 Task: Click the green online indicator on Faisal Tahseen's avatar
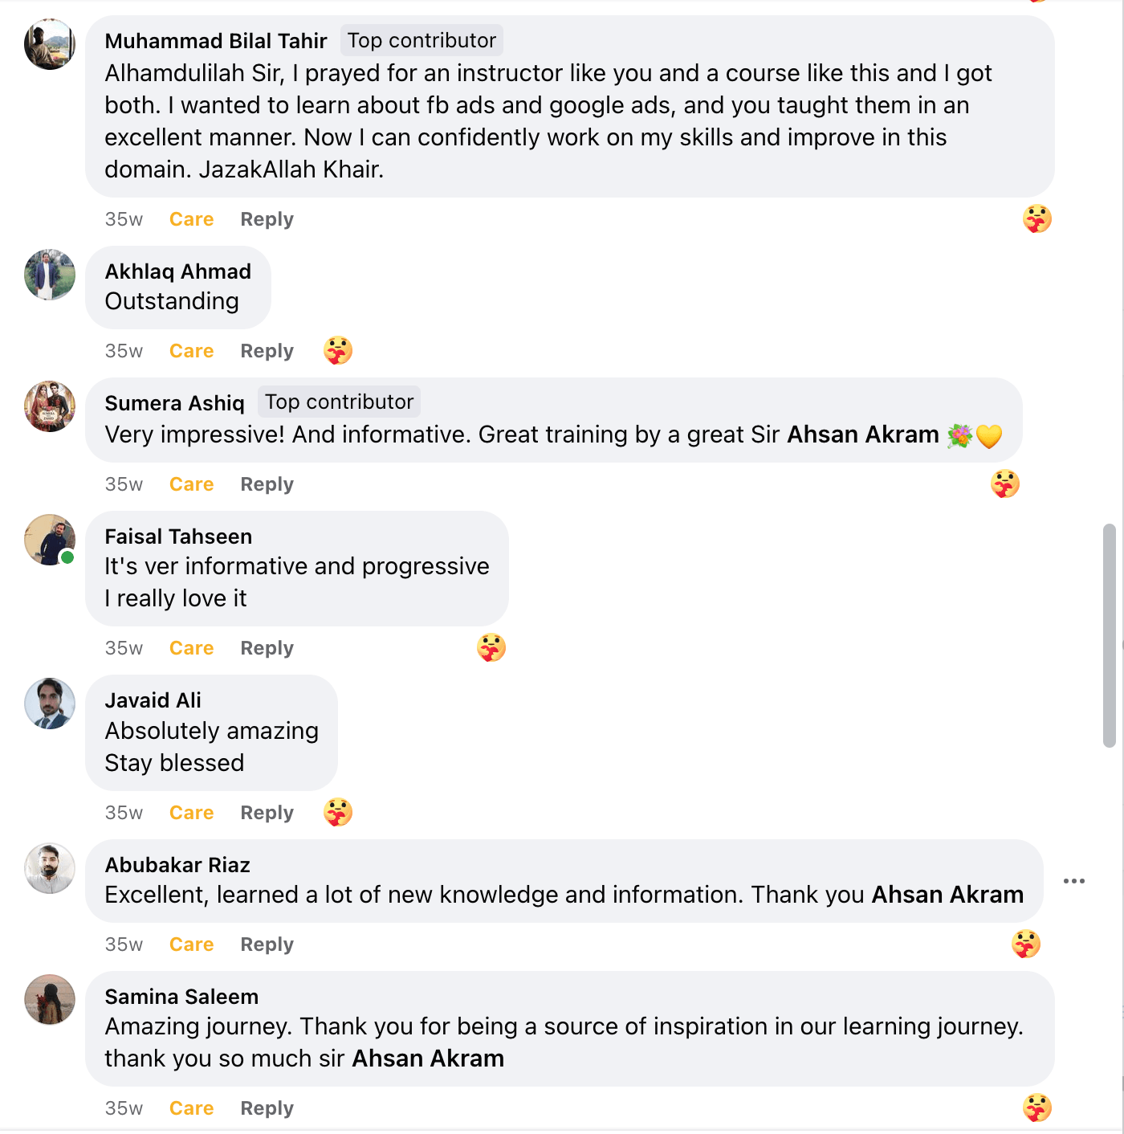68,556
